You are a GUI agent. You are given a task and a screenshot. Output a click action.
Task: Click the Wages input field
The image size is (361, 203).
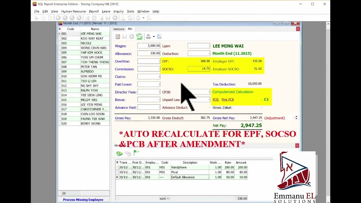(149, 46)
